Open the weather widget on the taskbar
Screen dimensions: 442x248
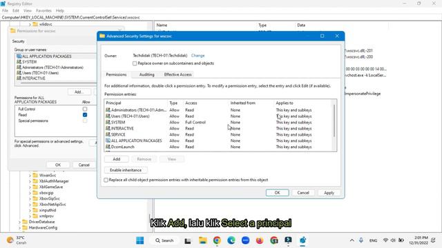(x=17, y=240)
